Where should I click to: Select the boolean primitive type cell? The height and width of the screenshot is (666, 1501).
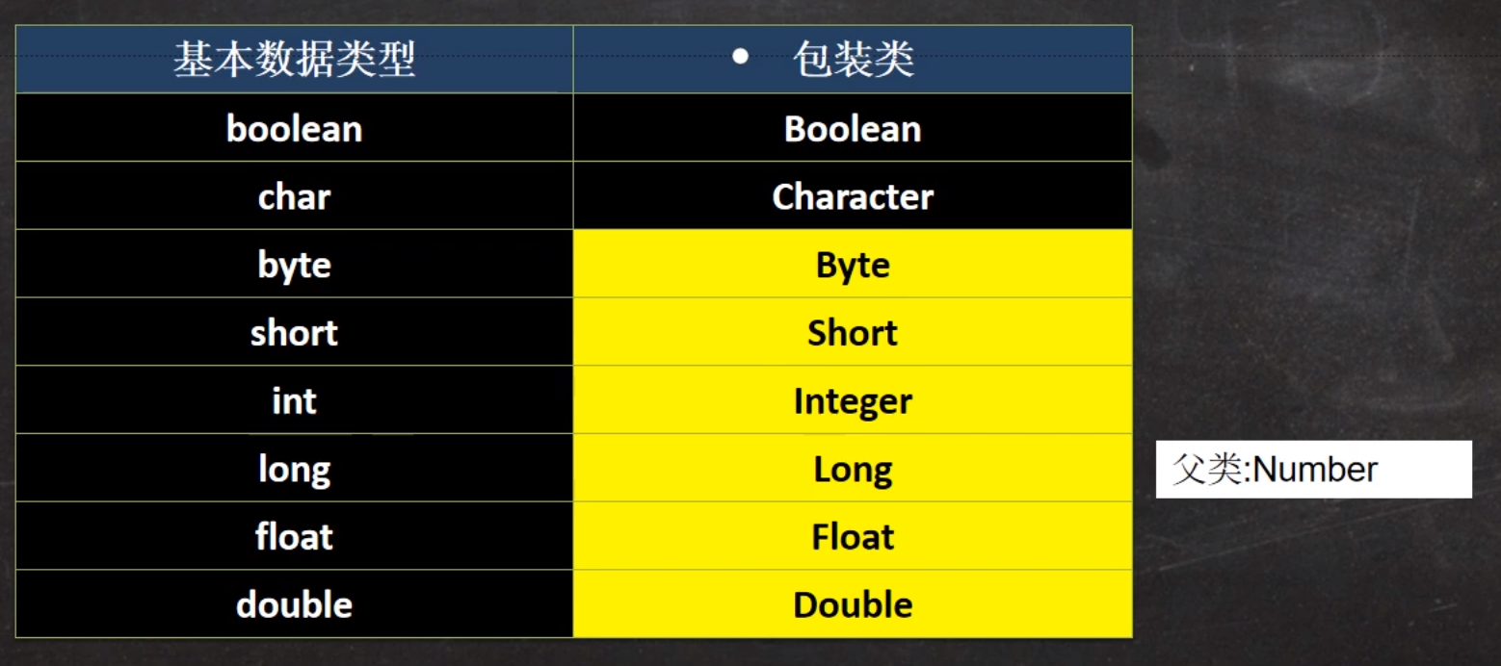tap(294, 128)
